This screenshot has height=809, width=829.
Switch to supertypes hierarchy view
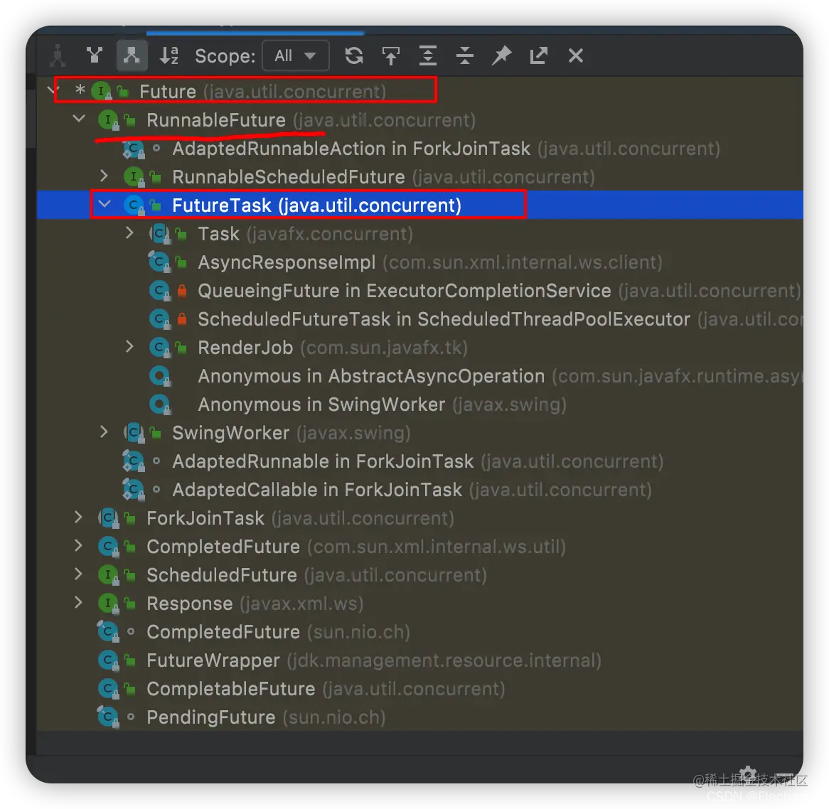(95, 55)
